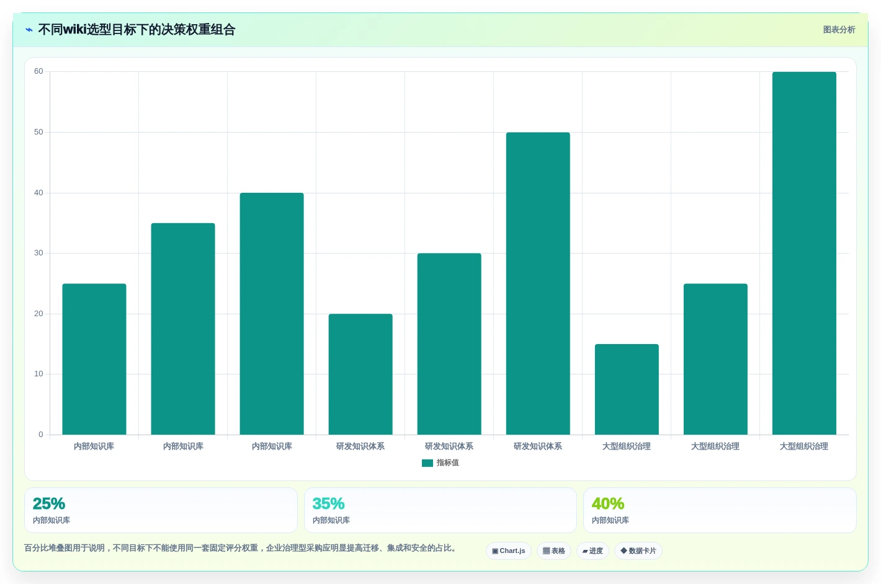Click the 35% stat card value
Screen dimensions: 881x584
pos(328,503)
